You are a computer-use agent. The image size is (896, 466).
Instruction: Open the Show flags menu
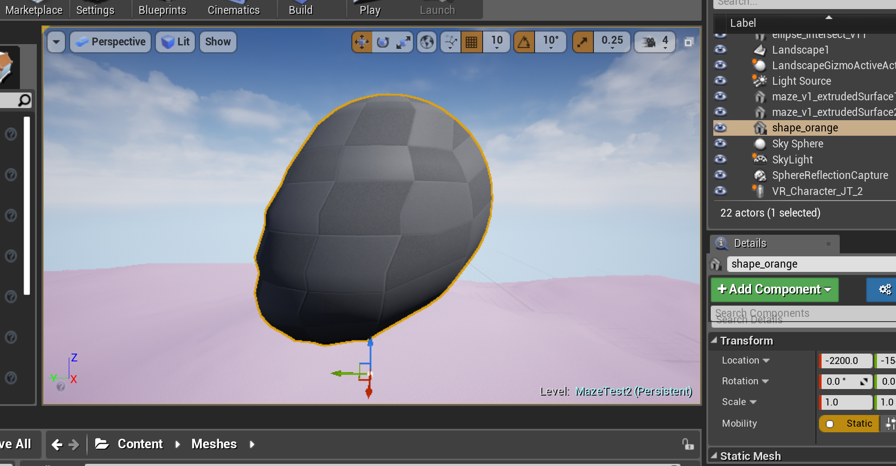(218, 42)
